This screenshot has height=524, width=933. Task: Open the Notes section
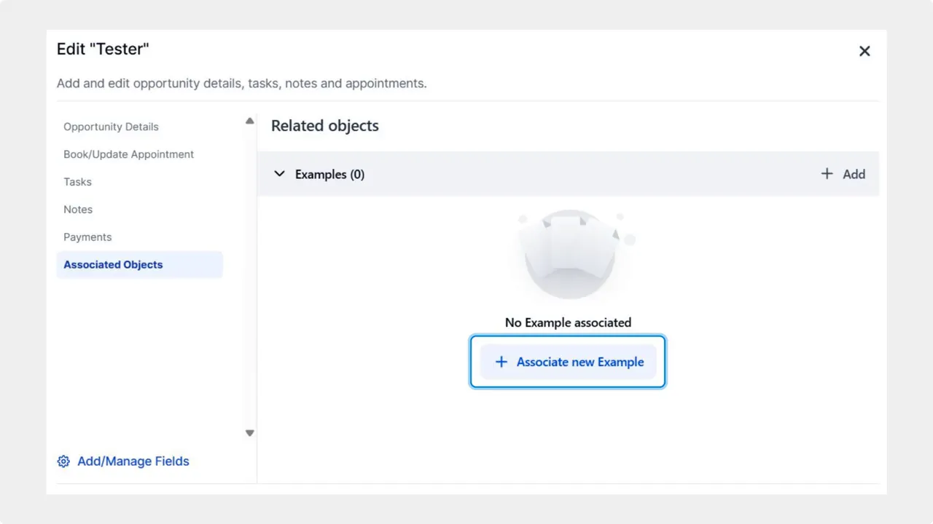[x=78, y=210]
